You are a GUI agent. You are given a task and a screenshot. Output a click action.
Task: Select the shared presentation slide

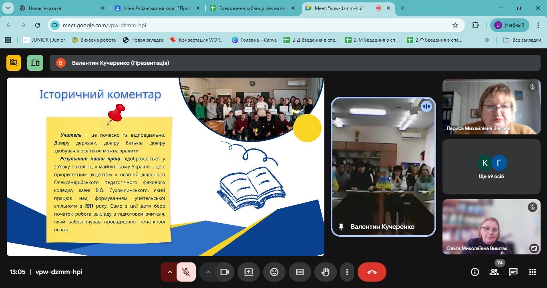click(x=165, y=167)
